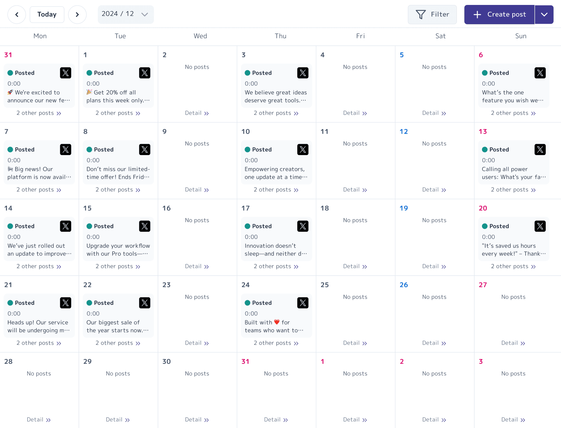Expand the Create post dropdown arrow

coord(544,14)
